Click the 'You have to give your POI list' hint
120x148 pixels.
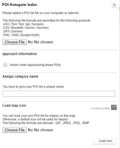click(33, 87)
